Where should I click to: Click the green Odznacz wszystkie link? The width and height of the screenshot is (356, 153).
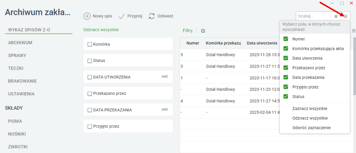point(101,30)
